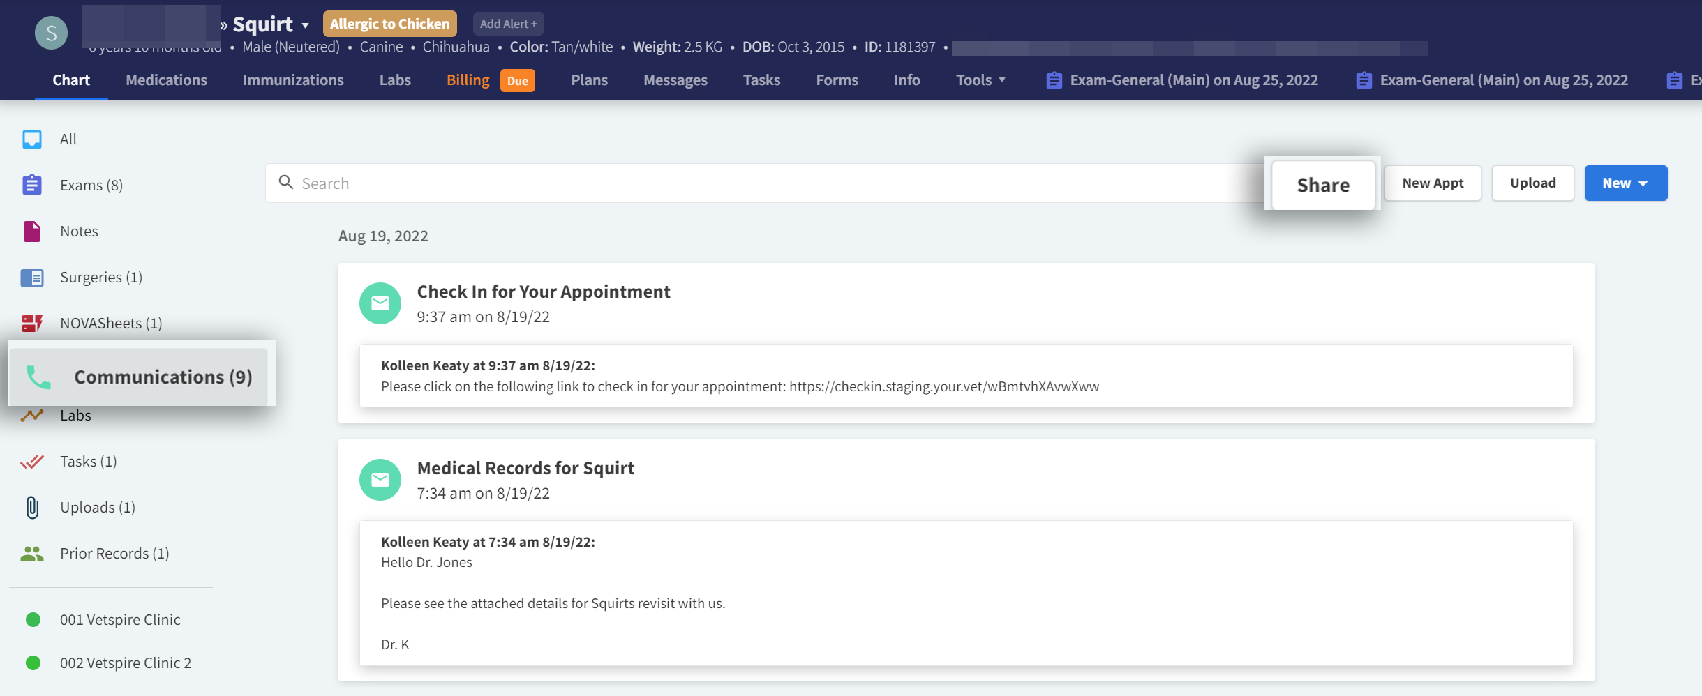Screen dimensions: 1702x696
Task: Expand the New dropdown button
Action: click(1625, 183)
